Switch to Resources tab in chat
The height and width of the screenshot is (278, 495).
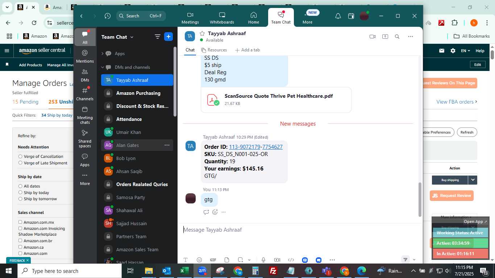pos(214,50)
